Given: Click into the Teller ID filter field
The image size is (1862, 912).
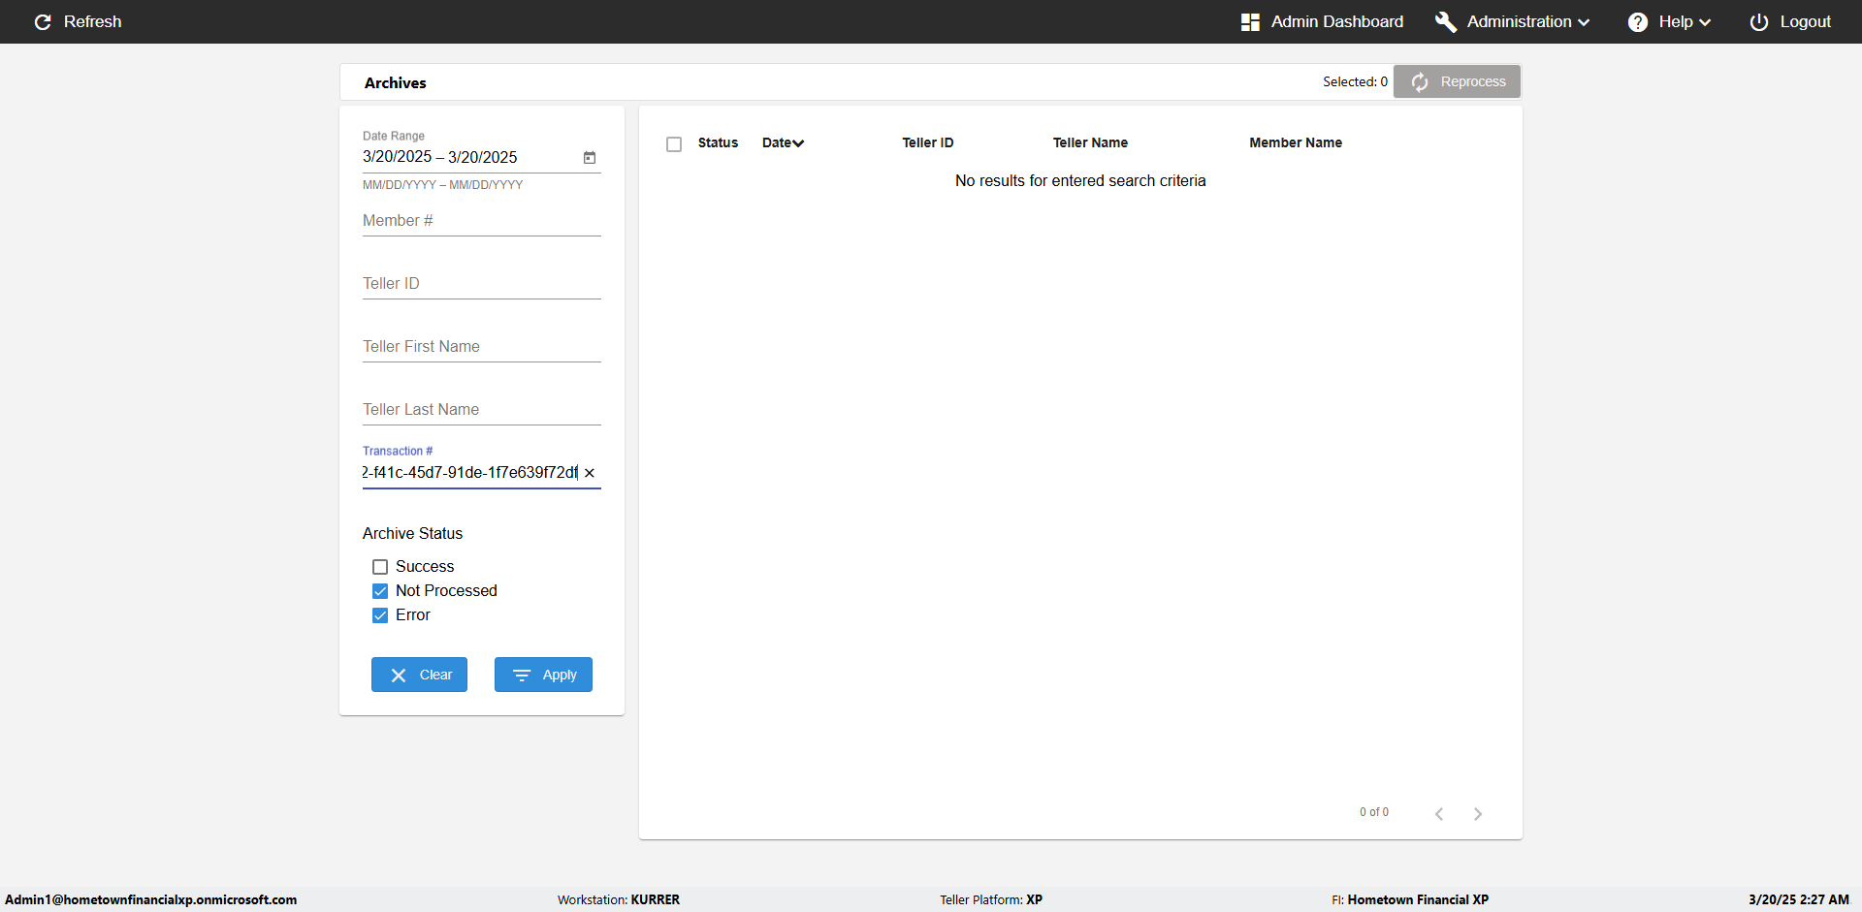Looking at the screenshot, I should (482, 284).
